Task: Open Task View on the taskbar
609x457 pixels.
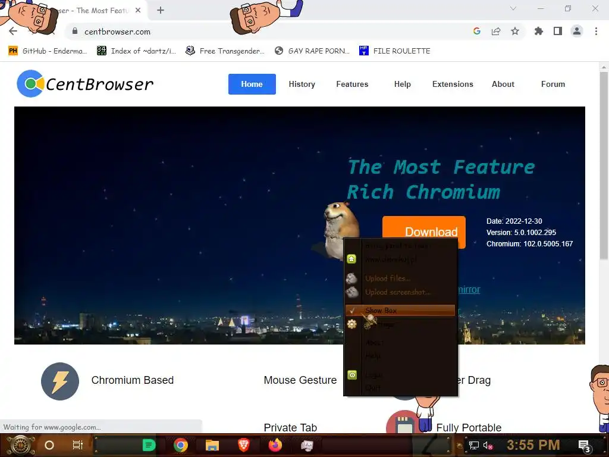Action: (x=78, y=445)
